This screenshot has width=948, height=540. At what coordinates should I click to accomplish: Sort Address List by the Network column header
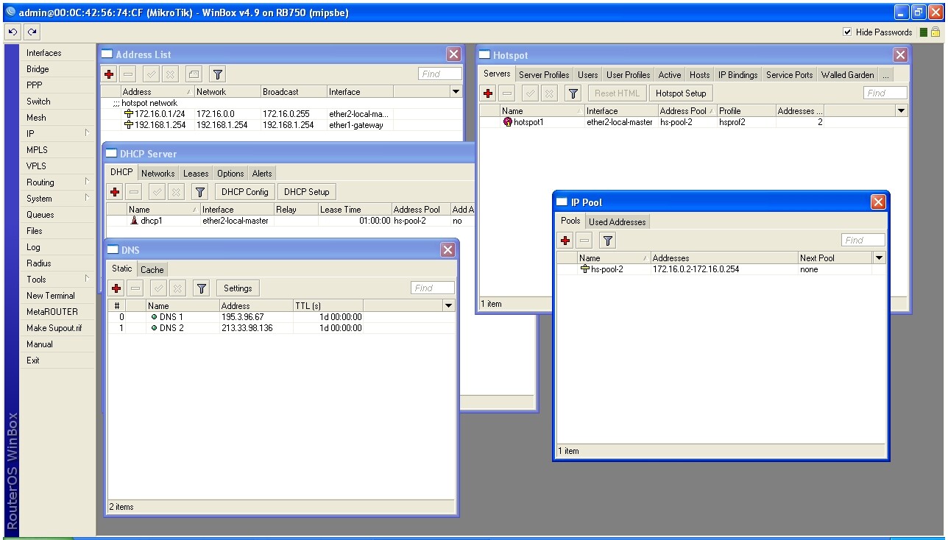point(227,92)
